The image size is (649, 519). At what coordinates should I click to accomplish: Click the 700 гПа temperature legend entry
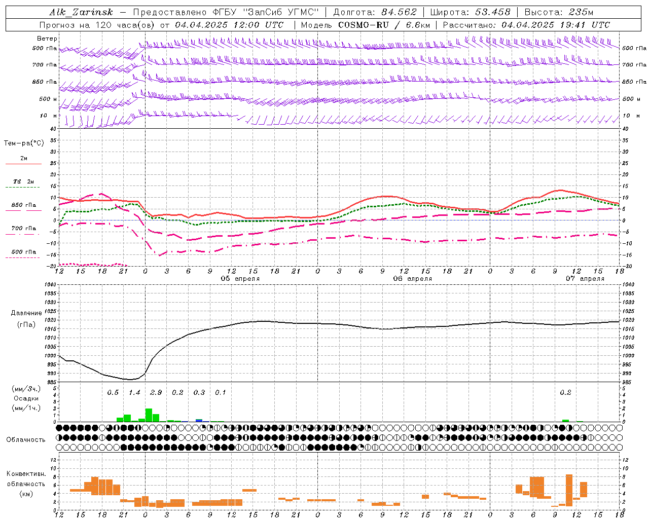point(24,228)
